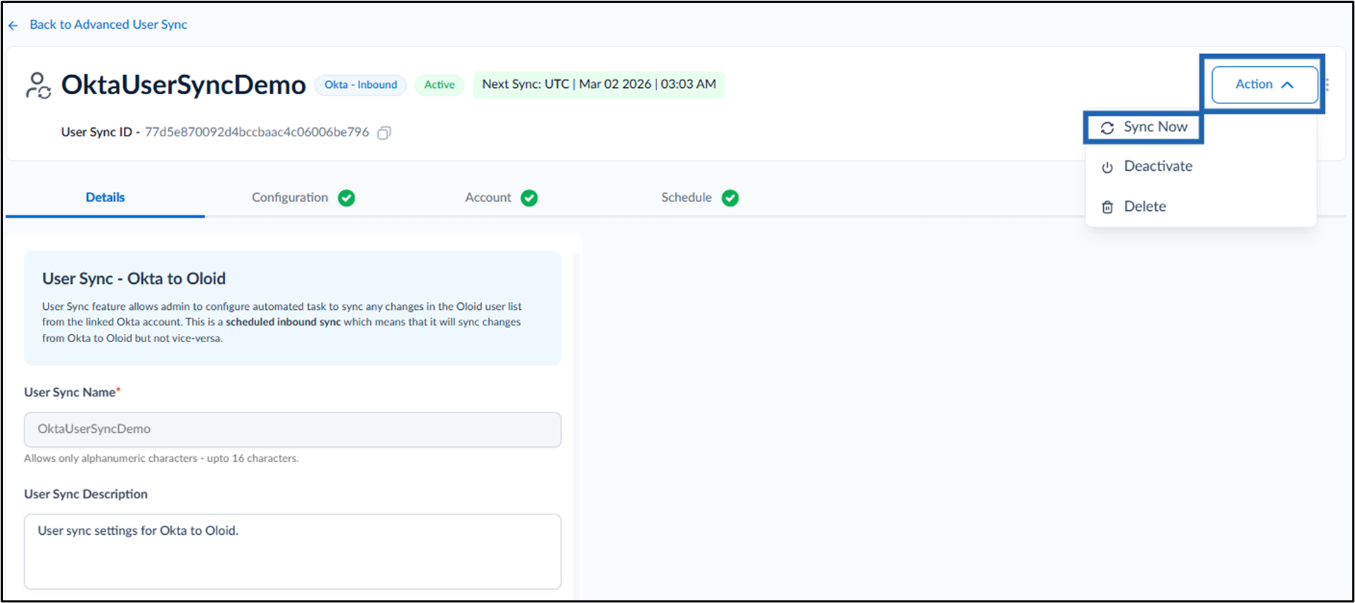Click the Sync Now refresh icon
Screen dimensions: 1355x603
point(1107,128)
